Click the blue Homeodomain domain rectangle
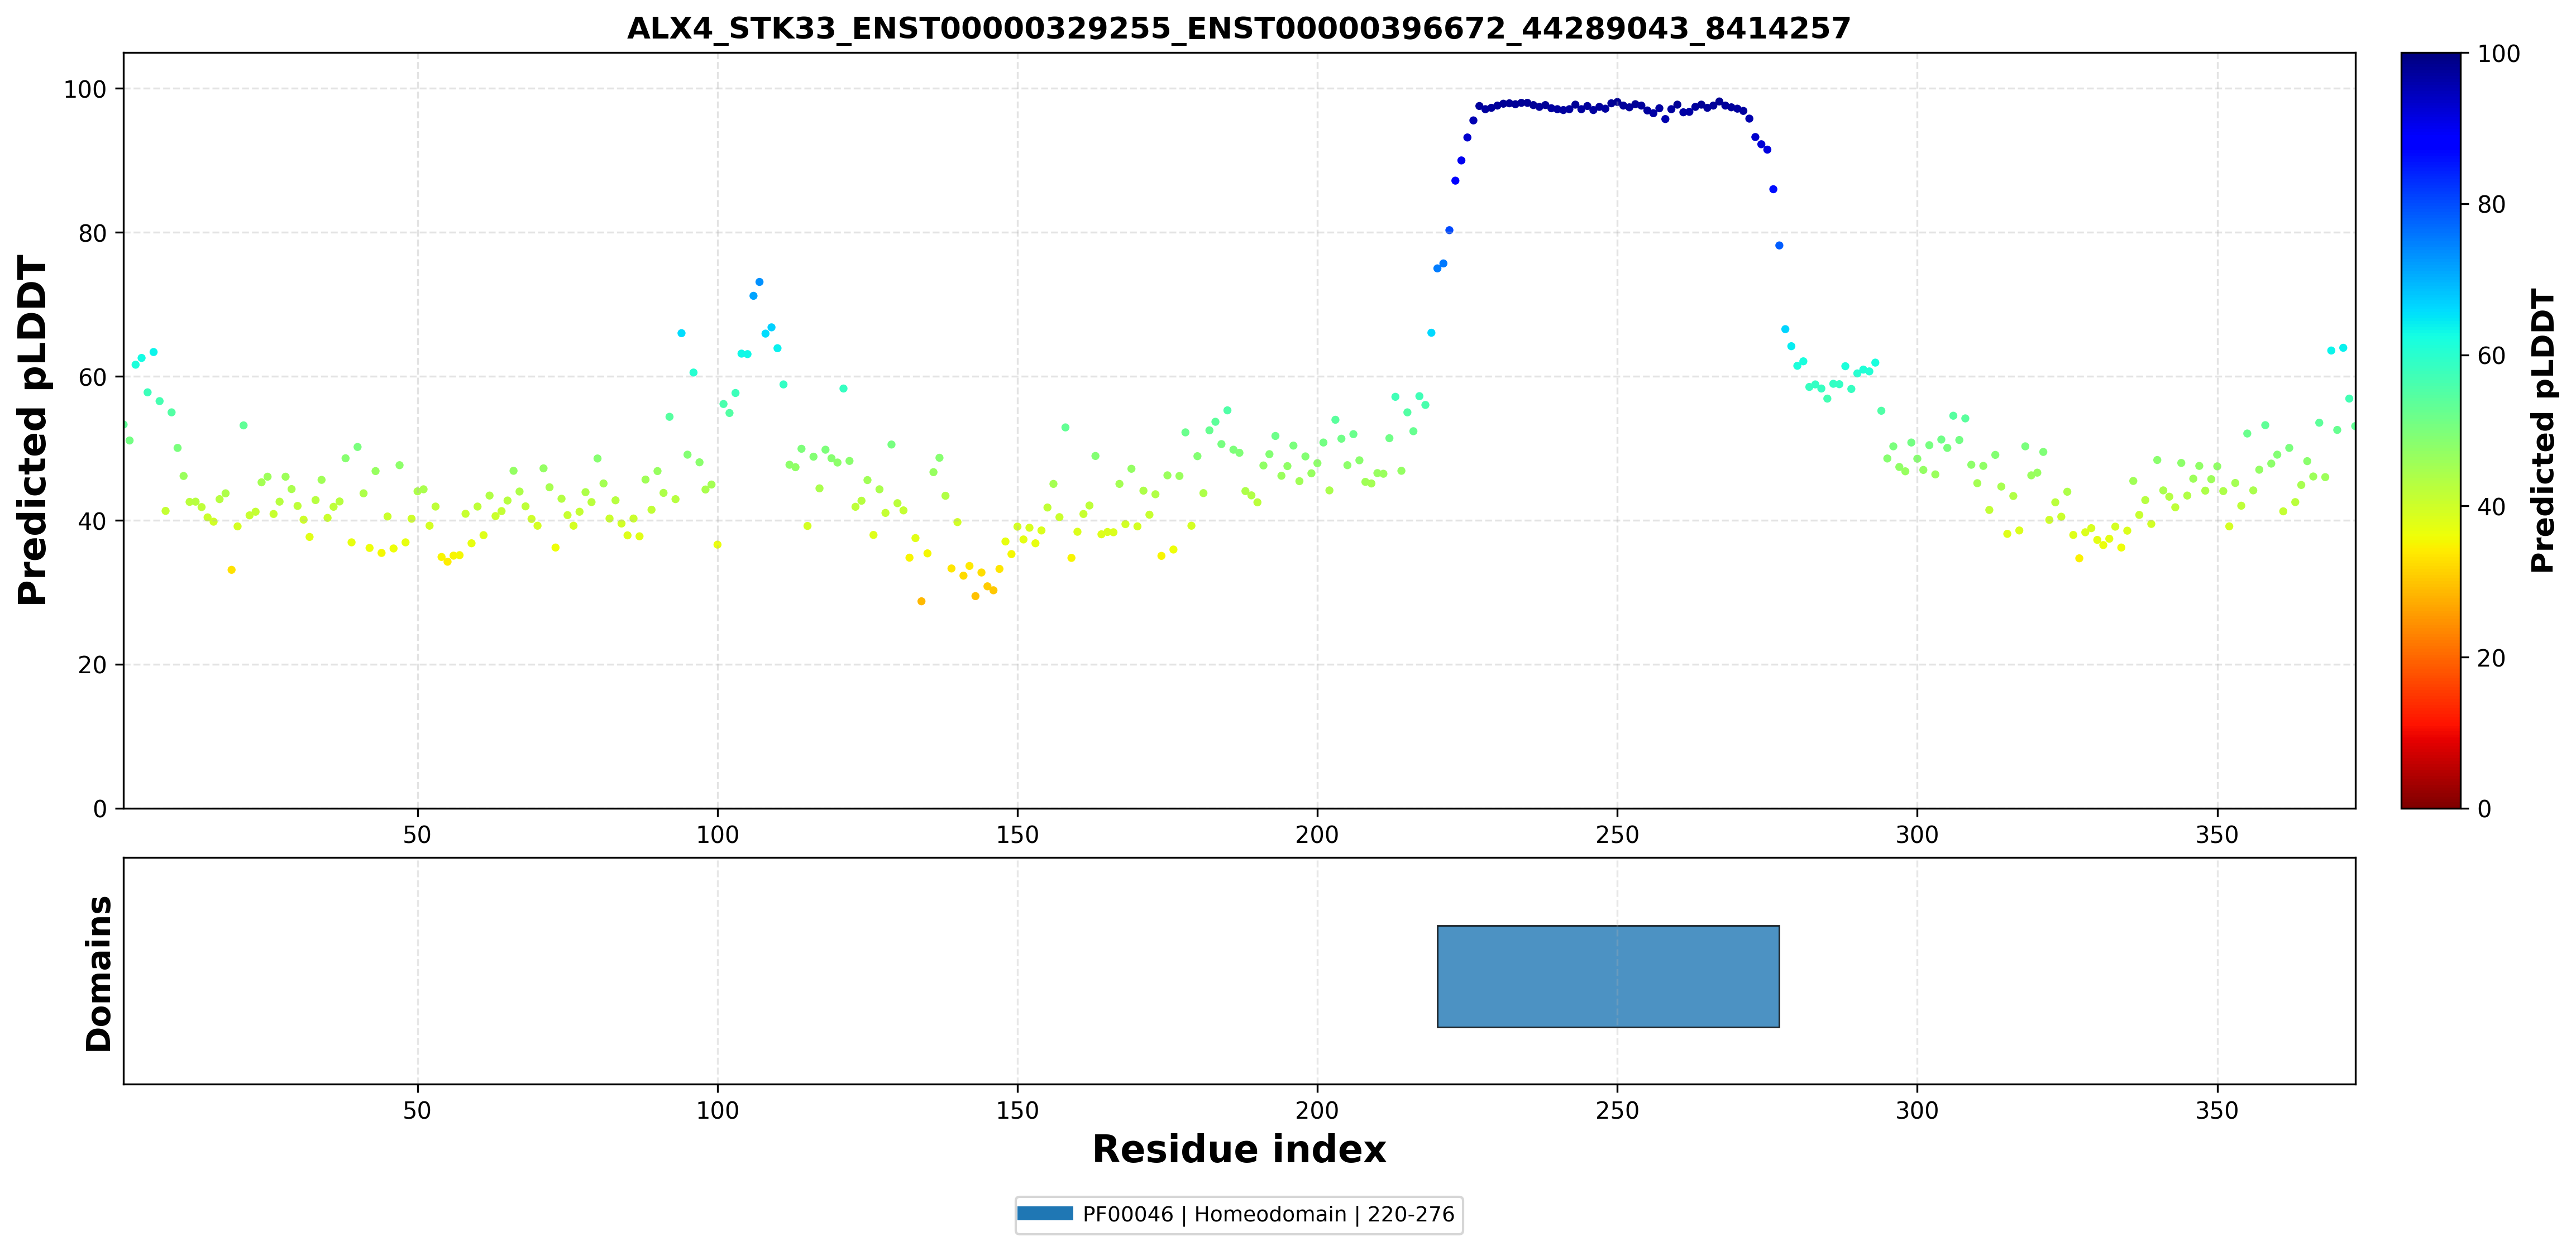 click(1608, 976)
